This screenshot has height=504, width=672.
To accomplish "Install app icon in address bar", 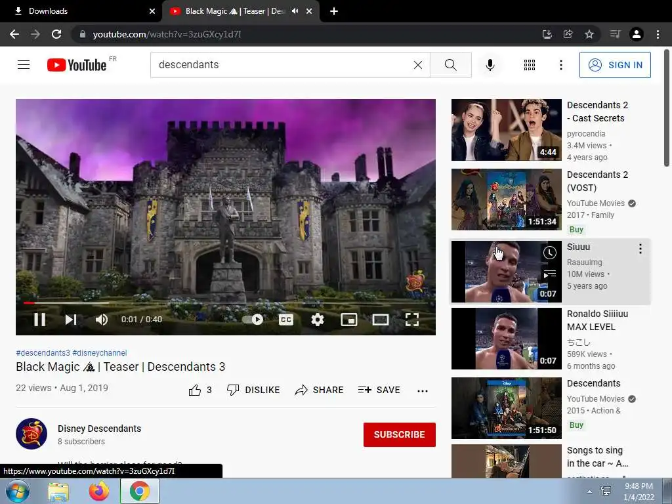I will [x=547, y=34].
